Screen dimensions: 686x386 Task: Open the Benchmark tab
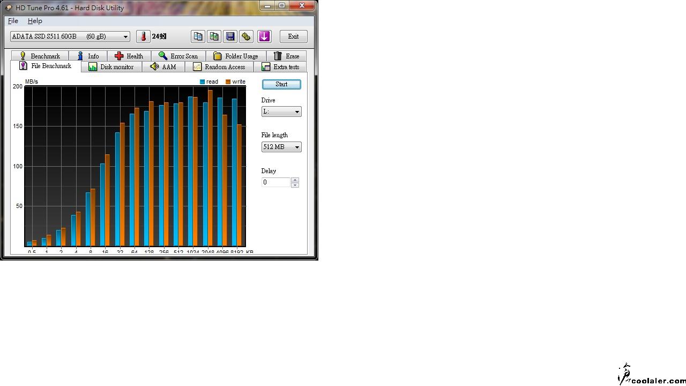click(40, 56)
